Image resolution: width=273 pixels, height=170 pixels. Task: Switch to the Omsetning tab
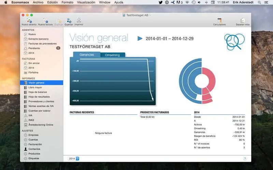point(112,55)
